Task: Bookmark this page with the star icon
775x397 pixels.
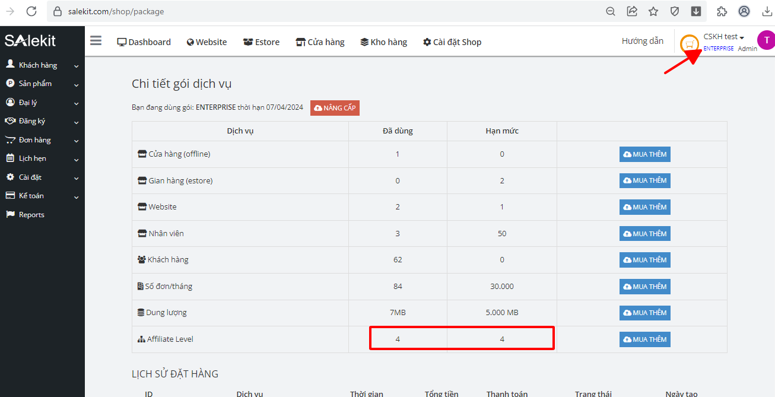Action: (x=653, y=11)
